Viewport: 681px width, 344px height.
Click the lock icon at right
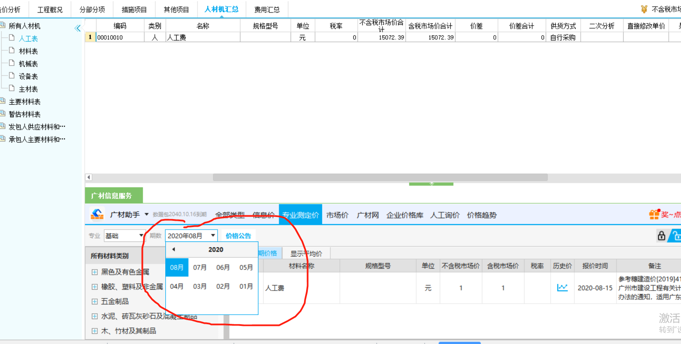pyautogui.click(x=661, y=236)
